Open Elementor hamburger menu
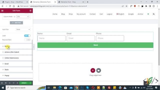 pos(2,10)
